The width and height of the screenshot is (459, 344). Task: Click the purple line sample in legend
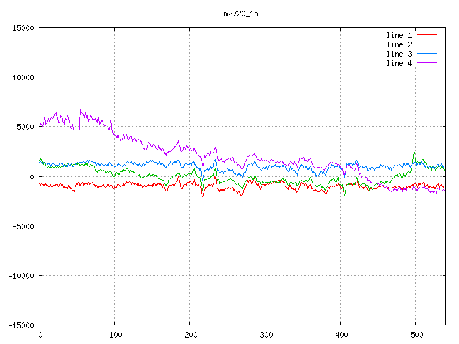pos(427,63)
